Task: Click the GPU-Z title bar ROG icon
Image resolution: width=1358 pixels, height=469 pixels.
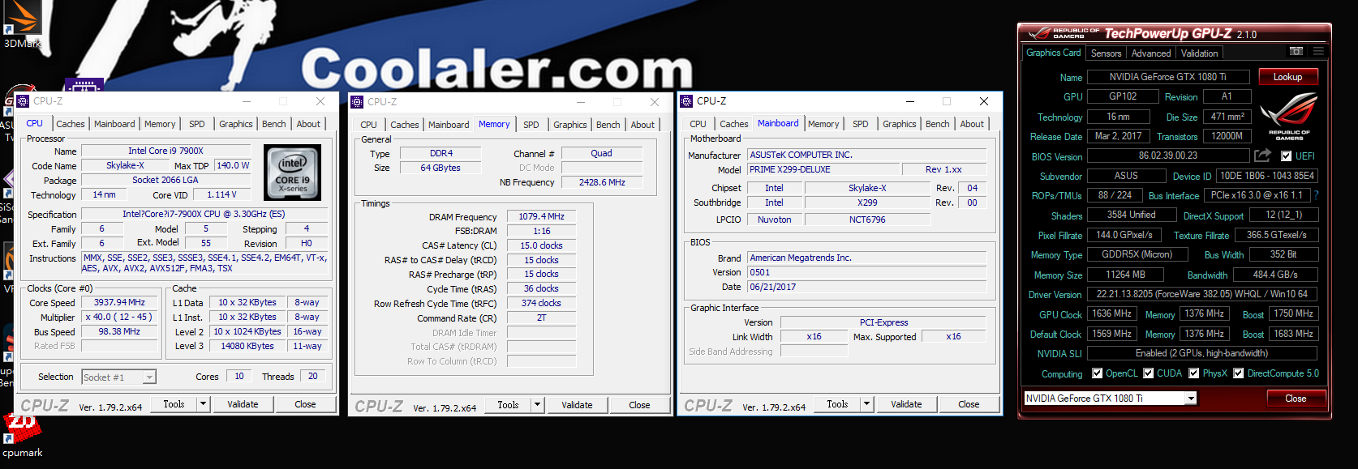Action: click(1039, 33)
